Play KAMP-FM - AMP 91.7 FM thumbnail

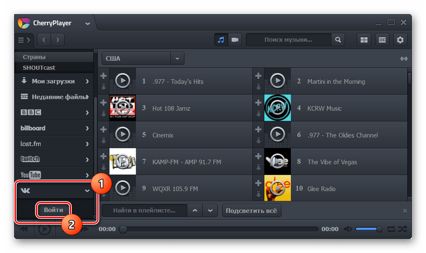pos(122,161)
